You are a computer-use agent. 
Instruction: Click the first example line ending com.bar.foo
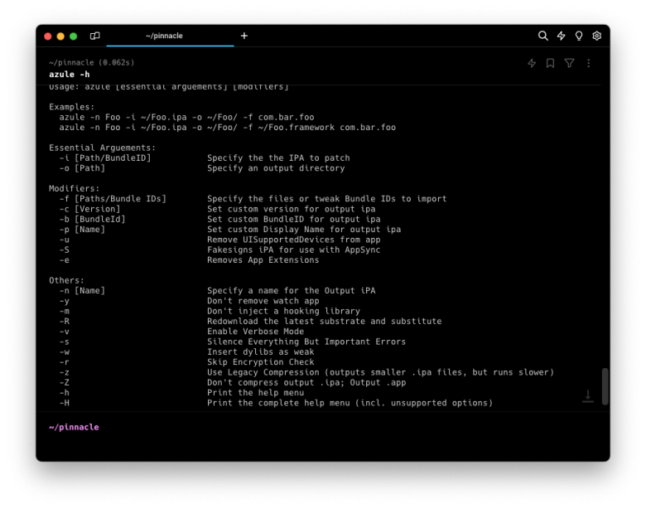click(186, 117)
